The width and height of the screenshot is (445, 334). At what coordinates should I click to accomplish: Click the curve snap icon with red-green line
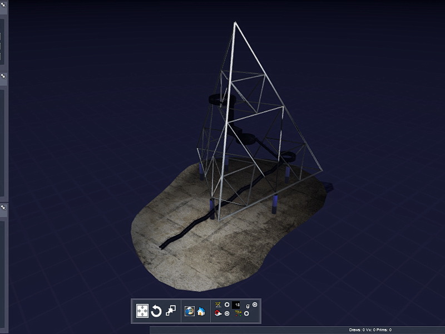(x=238, y=313)
